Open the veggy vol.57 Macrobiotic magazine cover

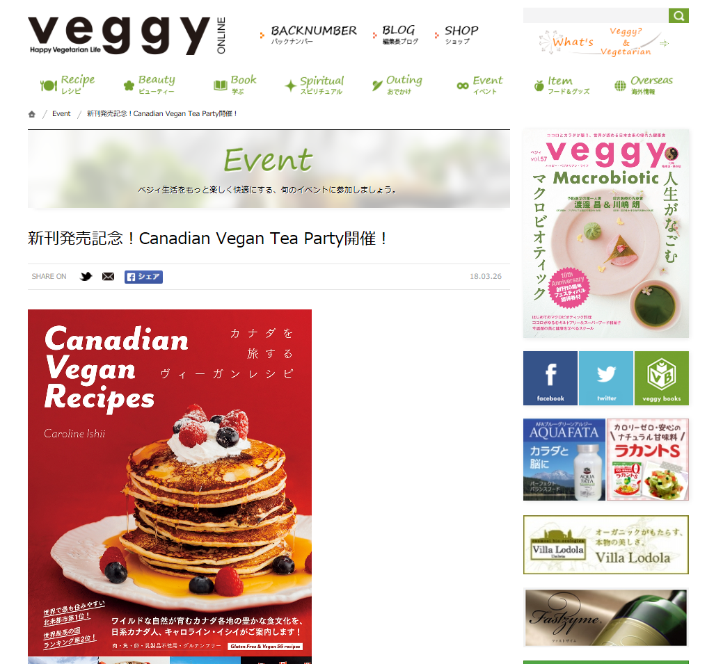click(x=606, y=234)
